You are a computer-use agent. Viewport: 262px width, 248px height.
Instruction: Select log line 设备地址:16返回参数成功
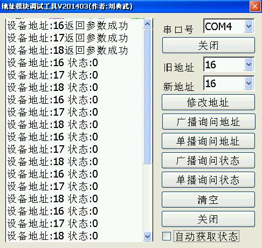click(x=67, y=26)
